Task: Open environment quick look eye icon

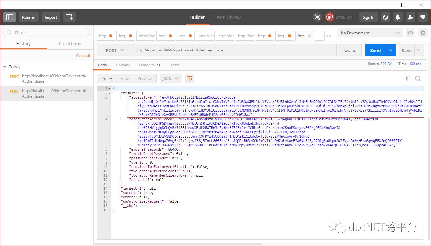Action: click(x=411, y=33)
